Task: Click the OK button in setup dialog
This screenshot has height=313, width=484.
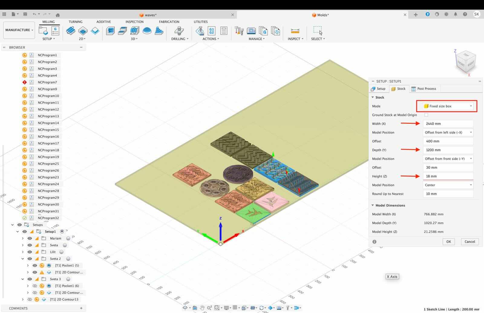Action: [448, 242]
